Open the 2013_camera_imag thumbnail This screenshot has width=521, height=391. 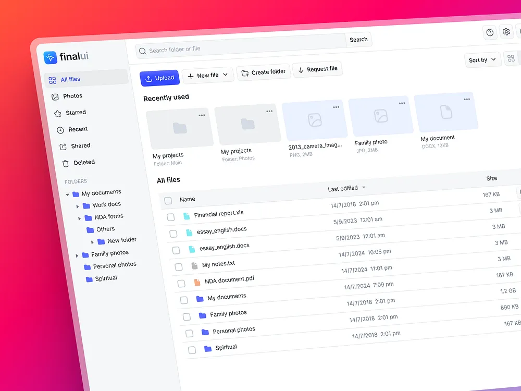315,121
